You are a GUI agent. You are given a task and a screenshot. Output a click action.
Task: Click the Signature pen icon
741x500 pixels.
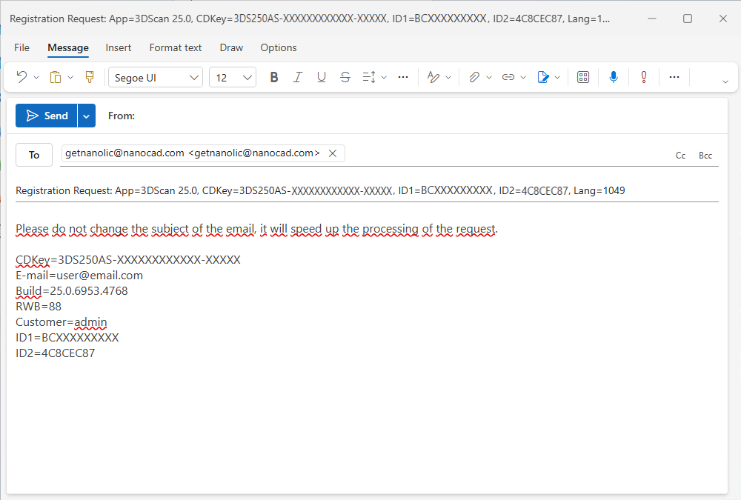(543, 77)
